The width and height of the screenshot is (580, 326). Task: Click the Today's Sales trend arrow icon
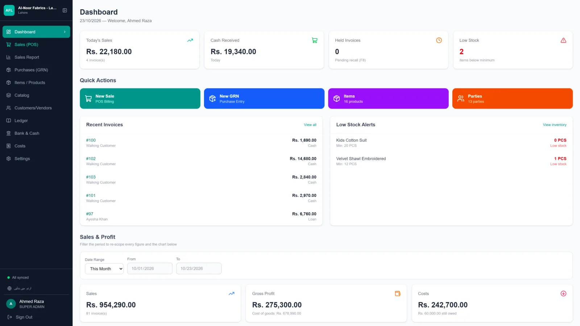click(190, 40)
